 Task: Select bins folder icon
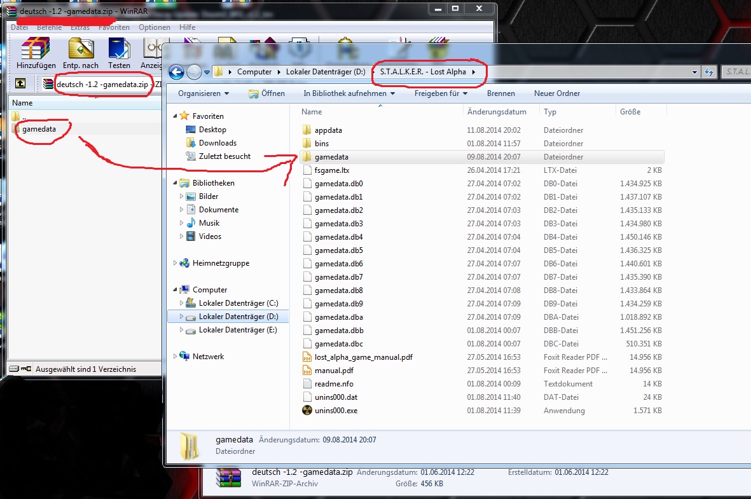[307, 143]
